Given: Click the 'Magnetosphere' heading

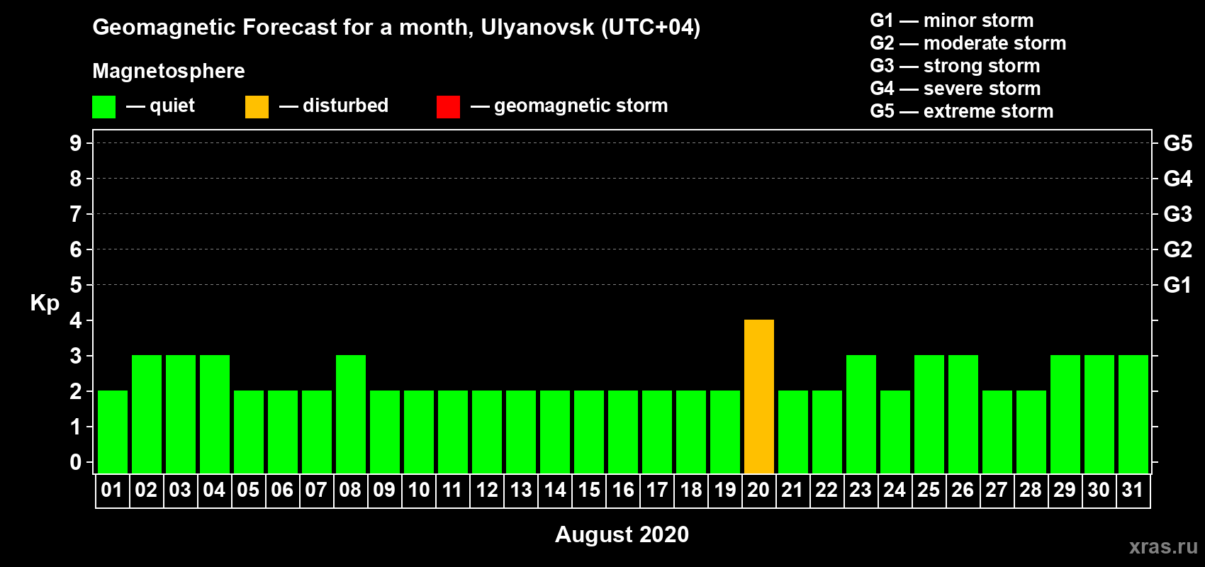Looking at the screenshot, I should coord(169,71).
